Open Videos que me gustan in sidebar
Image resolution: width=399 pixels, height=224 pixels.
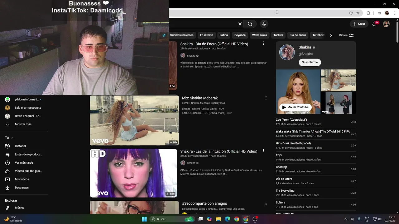click(24, 171)
